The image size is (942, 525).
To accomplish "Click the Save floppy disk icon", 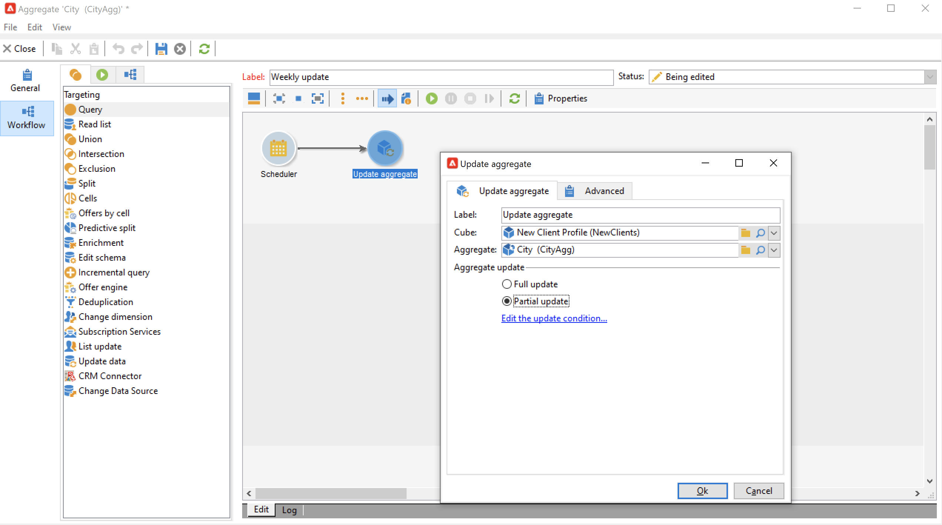I will click(x=161, y=49).
